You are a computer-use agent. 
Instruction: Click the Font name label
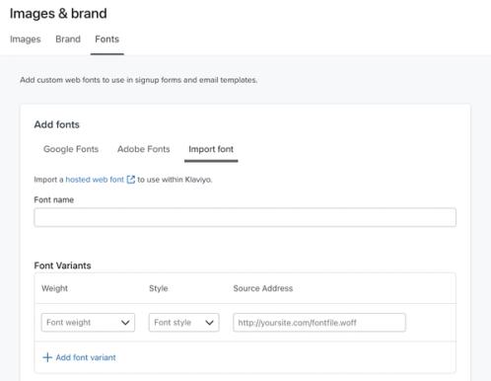click(x=54, y=199)
